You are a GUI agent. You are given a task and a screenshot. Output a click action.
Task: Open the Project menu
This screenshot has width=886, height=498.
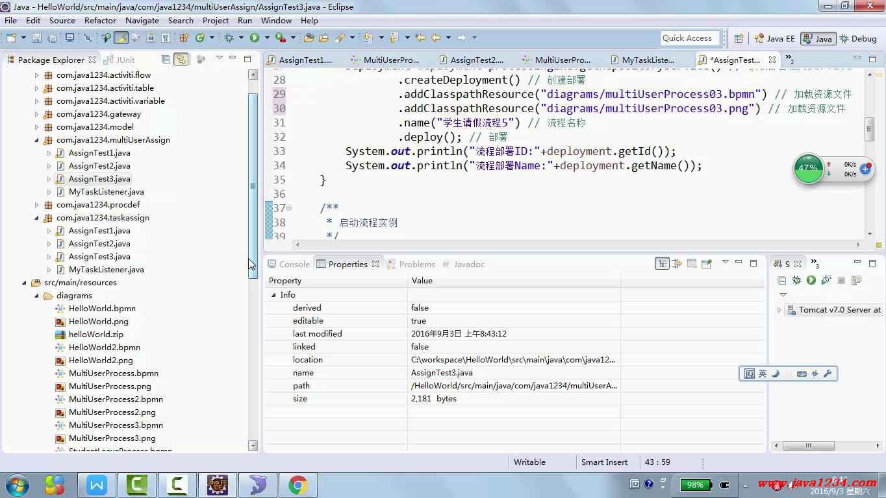[x=216, y=20]
